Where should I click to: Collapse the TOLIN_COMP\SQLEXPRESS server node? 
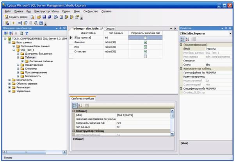(x=5, y=39)
